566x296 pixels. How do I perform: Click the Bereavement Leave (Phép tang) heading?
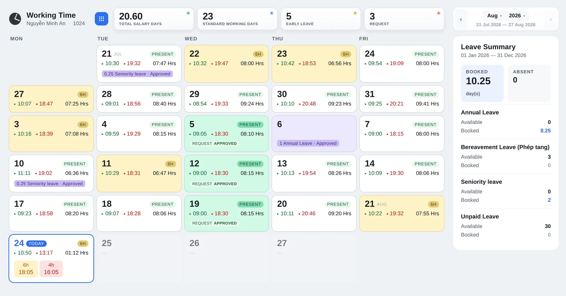505,147
